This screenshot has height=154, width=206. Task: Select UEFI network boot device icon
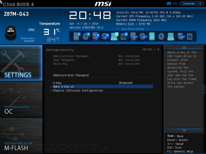[124, 36]
